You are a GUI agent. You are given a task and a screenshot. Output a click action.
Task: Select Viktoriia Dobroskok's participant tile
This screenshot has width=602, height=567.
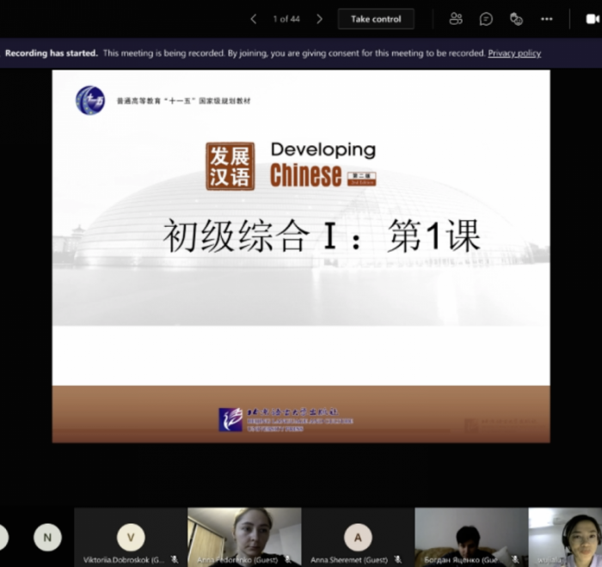(x=131, y=537)
